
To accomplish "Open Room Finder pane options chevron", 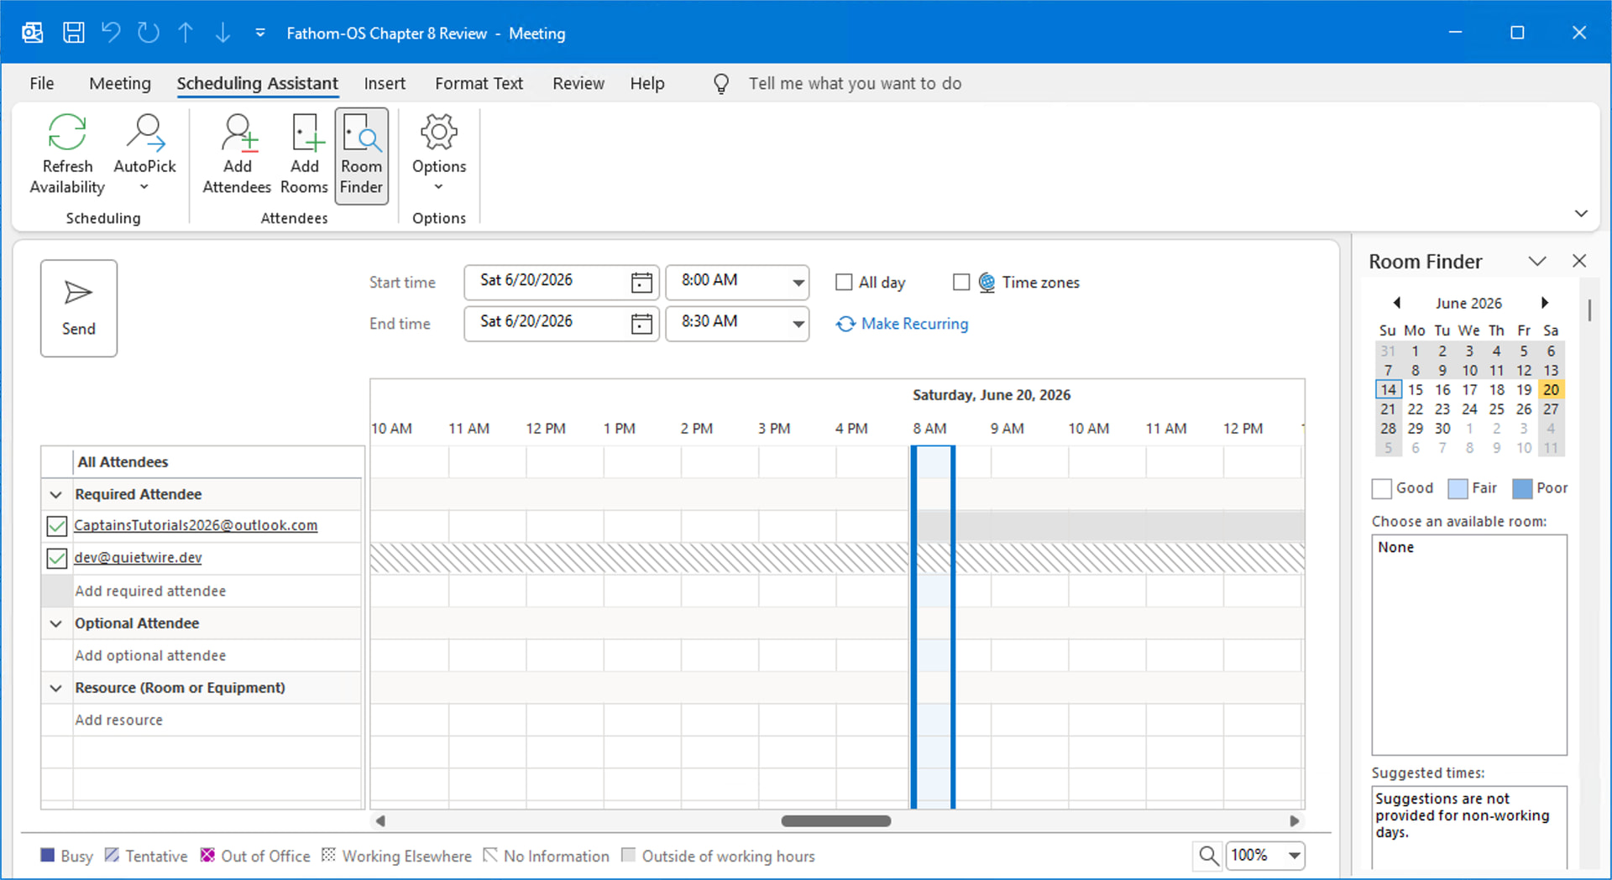I will (x=1537, y=261).
